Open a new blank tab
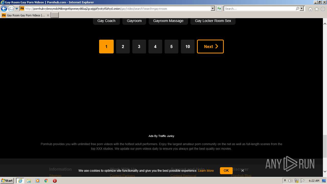The image size is (327, 184). pyautogui.click(x=55, y=15)
